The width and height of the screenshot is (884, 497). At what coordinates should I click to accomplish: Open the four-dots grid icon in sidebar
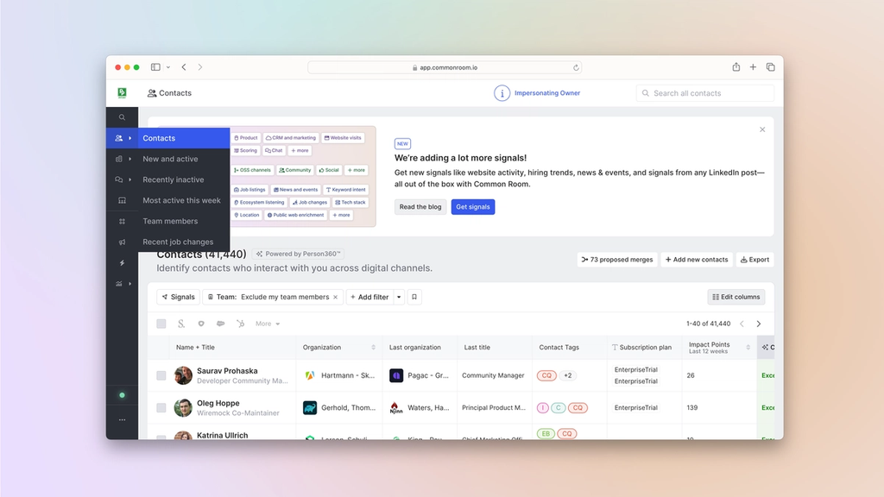click(122, 222)
